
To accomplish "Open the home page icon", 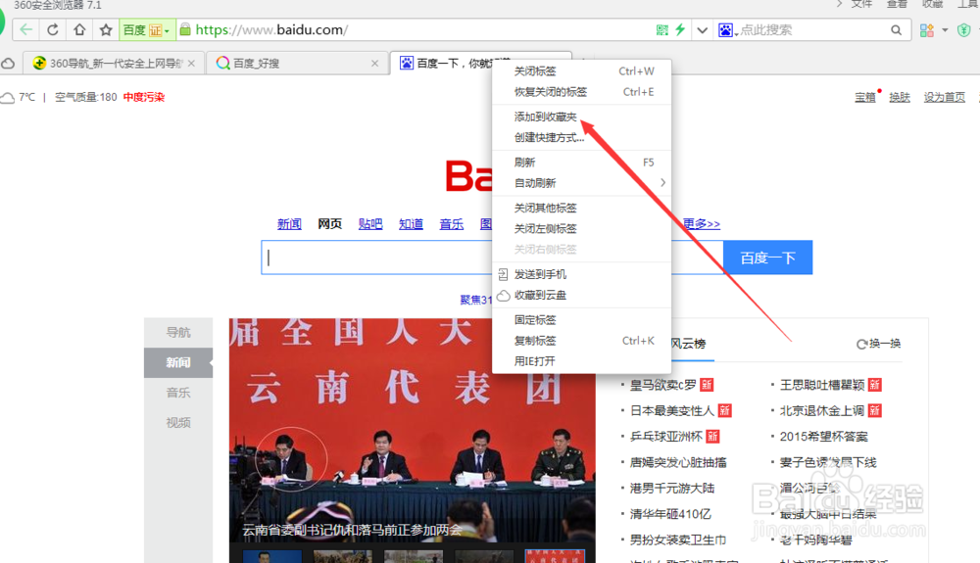I will click(79, 29).
